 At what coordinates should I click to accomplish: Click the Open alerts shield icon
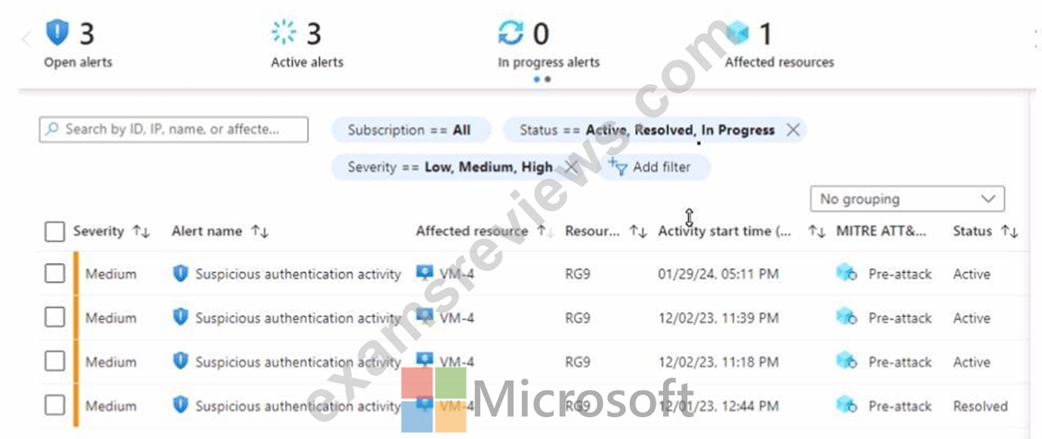pyautogui.click(x=57, y=33)
